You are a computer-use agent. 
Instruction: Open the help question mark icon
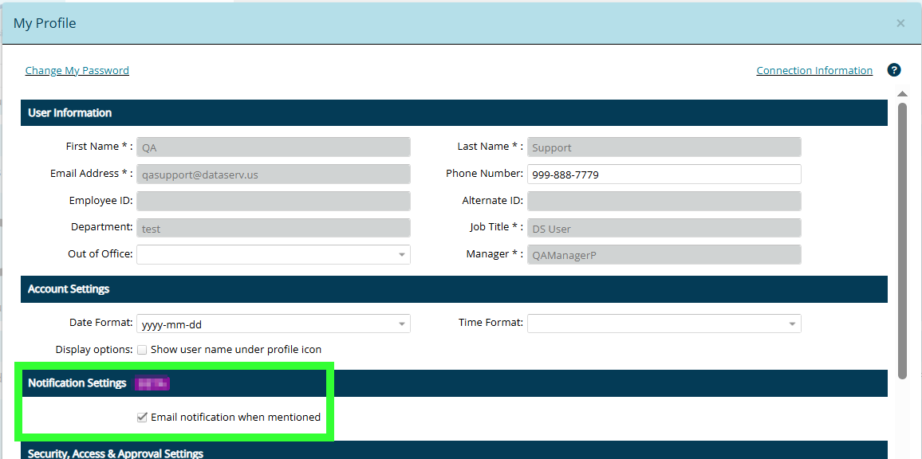point(894,70)
